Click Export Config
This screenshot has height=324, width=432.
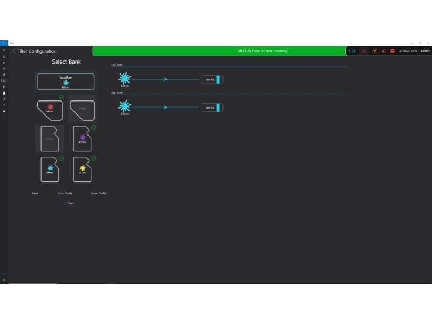pos(65,193)
